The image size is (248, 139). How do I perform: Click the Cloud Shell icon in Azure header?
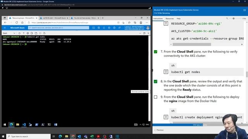pos(94,28)
